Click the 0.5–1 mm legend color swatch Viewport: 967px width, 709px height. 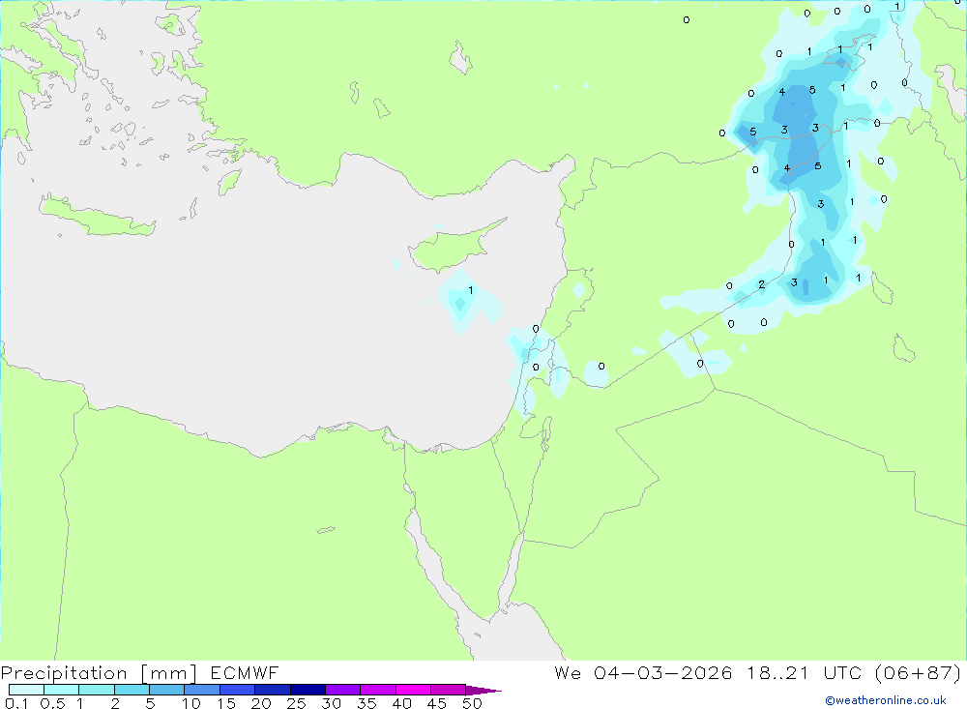point(62,690)
